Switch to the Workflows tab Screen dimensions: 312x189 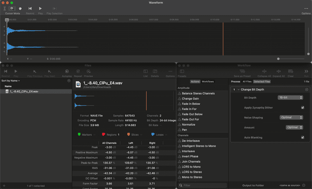click(208, 82)
